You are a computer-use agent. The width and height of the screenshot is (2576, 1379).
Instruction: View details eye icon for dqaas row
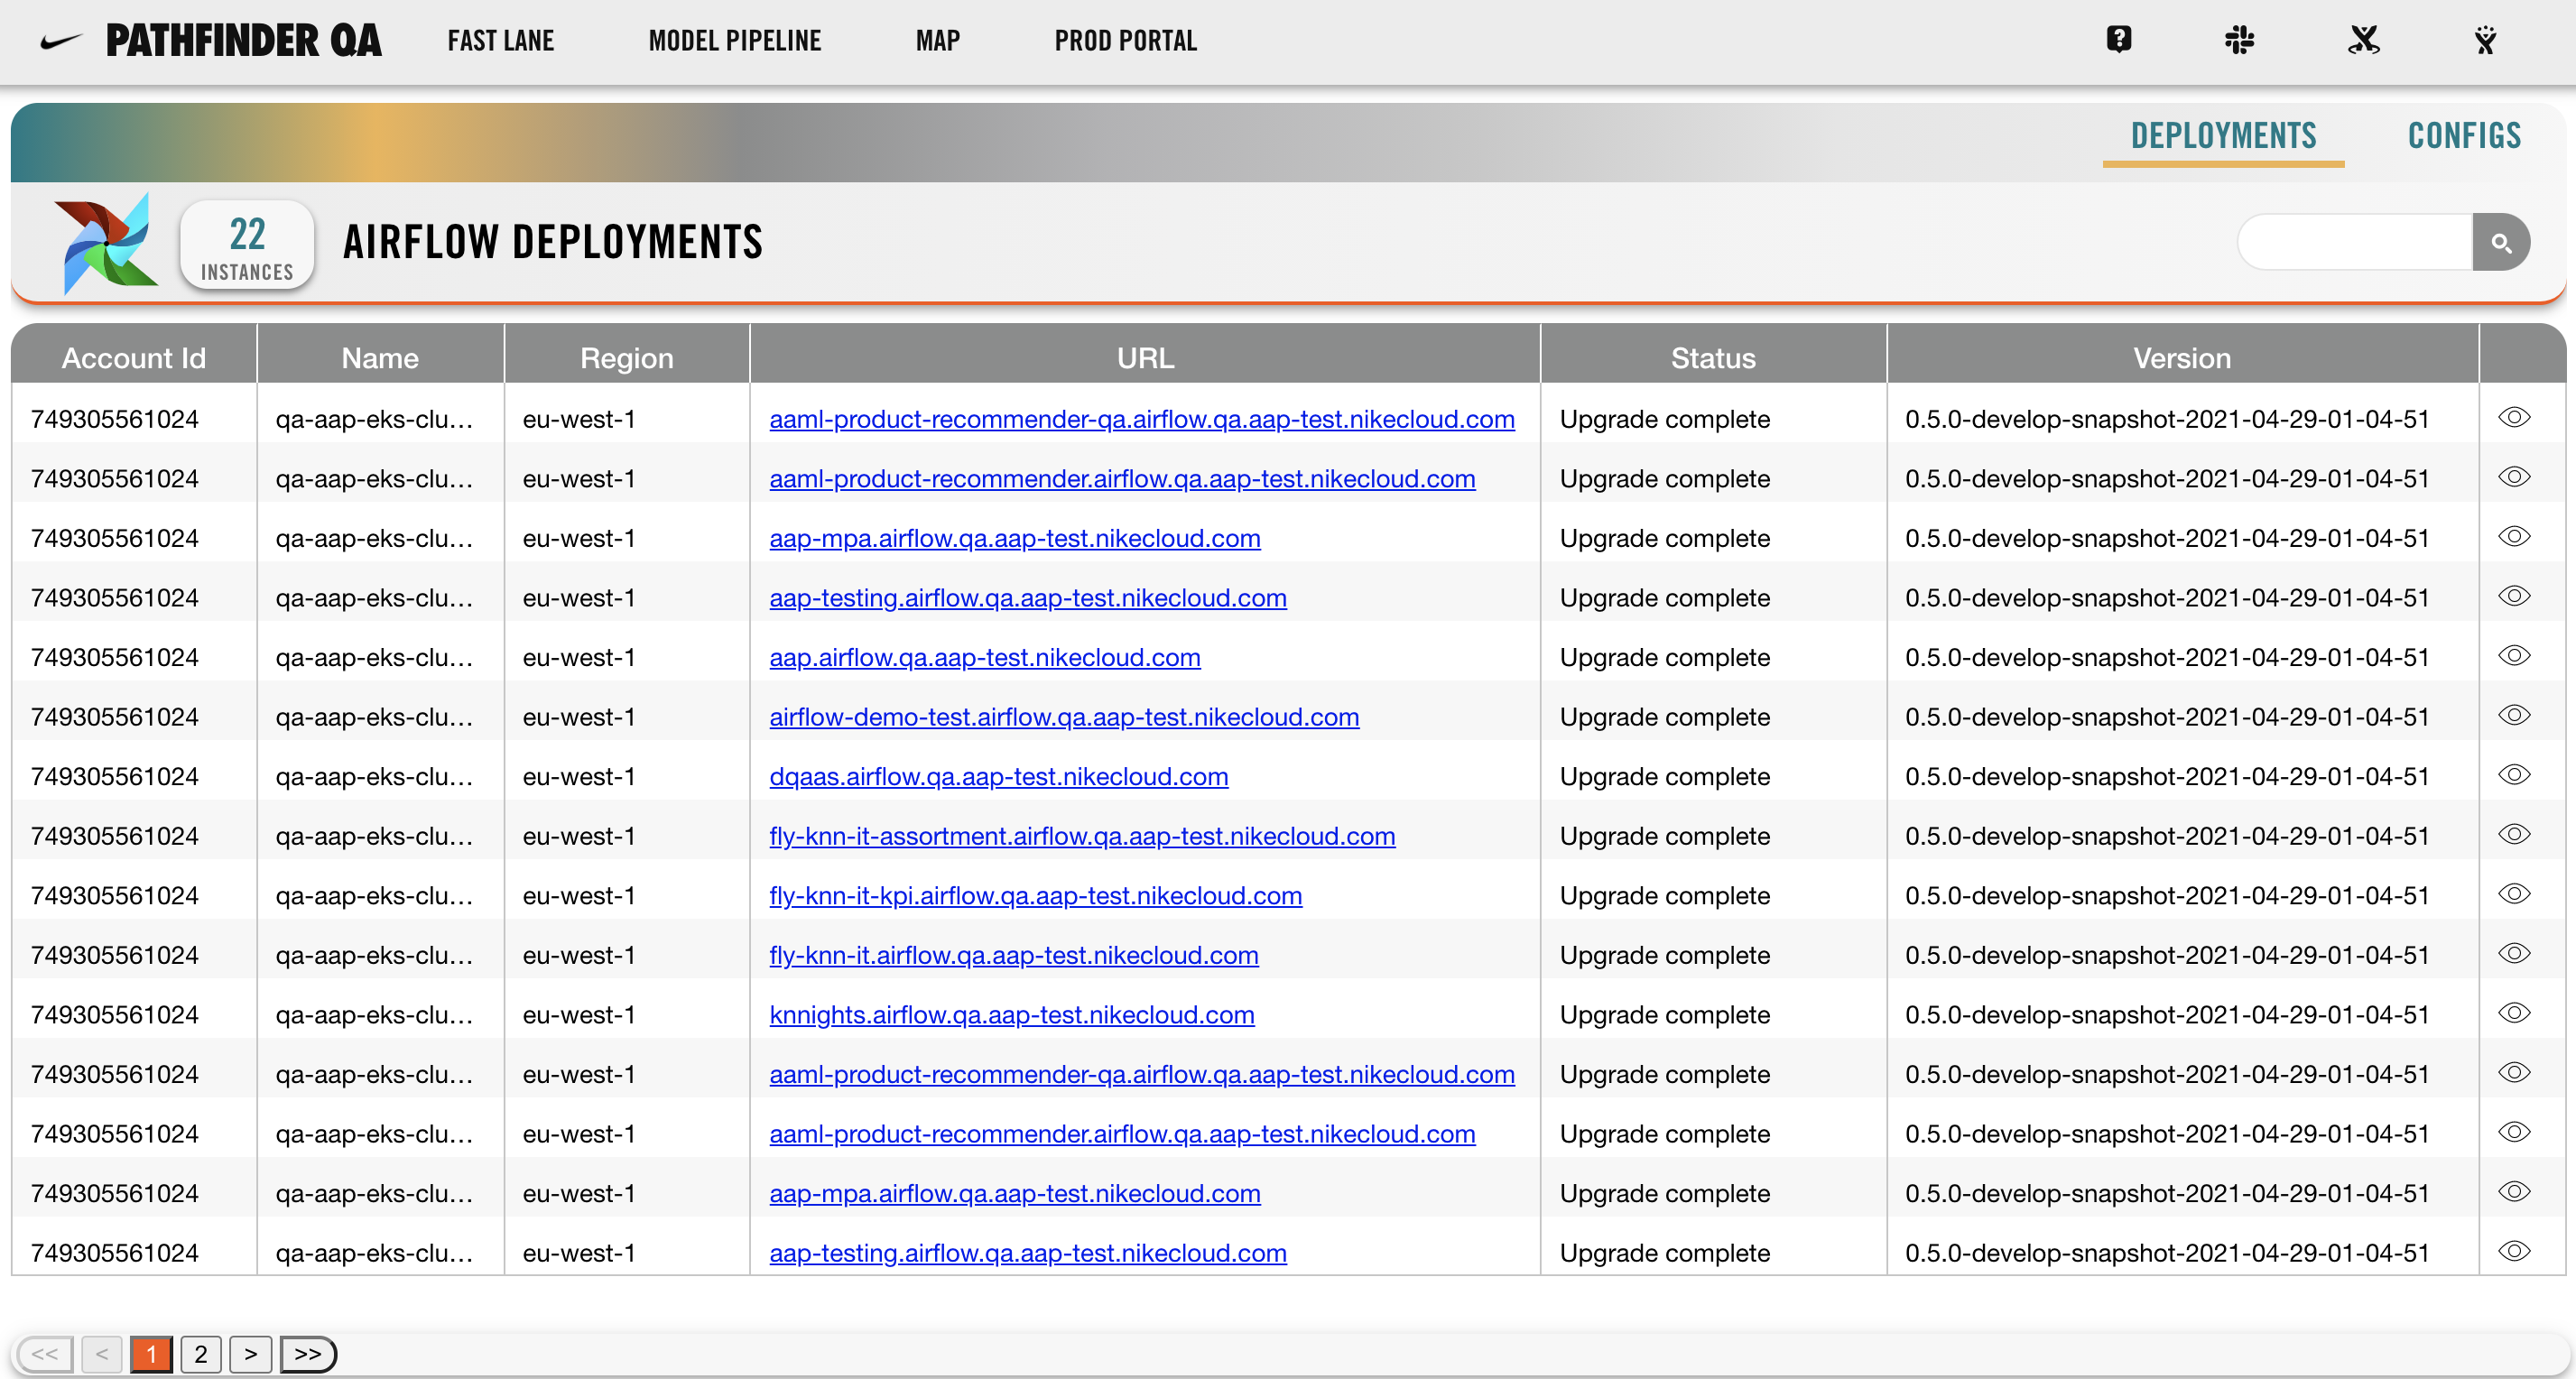(2513, 775)
